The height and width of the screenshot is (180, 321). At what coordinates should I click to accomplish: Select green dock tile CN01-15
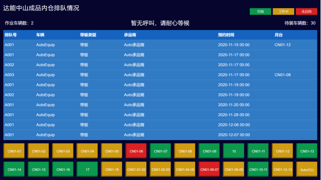(x=38, y=169)
